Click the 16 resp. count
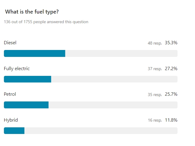The width and height of the screenshot is (195, 146). tap(155, 120)
